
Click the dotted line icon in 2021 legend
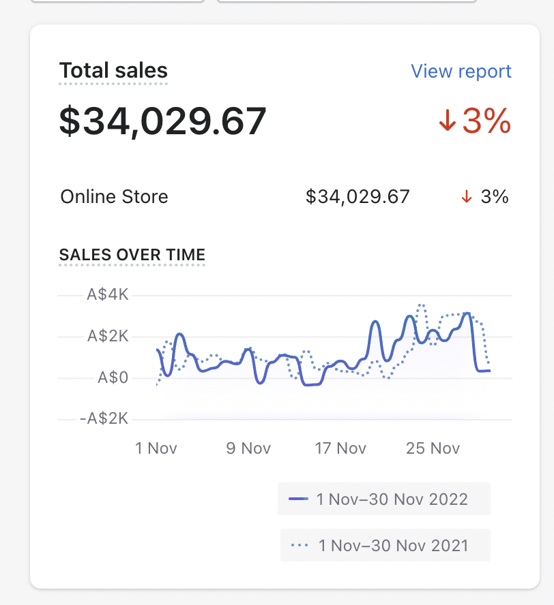300,546
